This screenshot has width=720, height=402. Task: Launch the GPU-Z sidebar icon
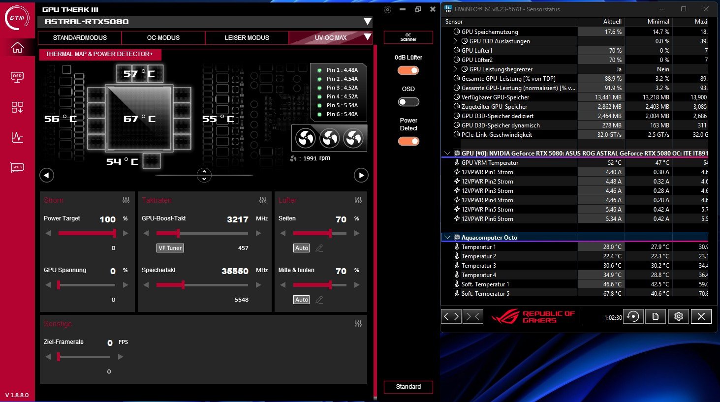(17, 168)
